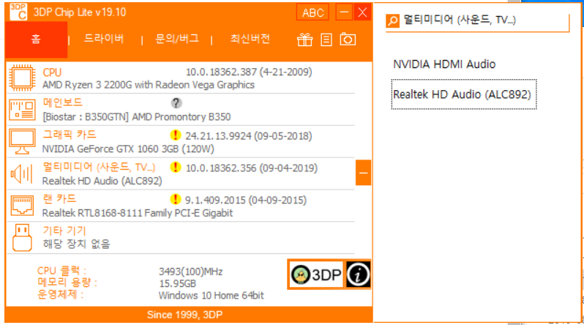584x325 pixels.
Task: Click the motherboard question mark icon
Action: coord(176,103)
